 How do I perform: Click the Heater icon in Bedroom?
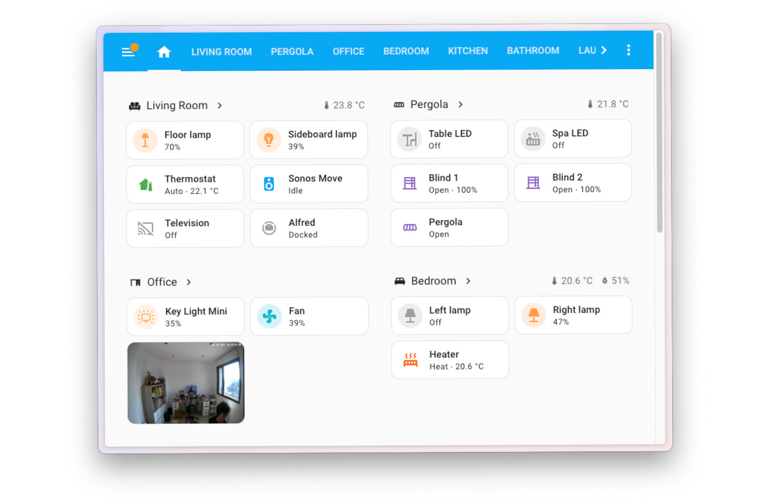[410, 359]
